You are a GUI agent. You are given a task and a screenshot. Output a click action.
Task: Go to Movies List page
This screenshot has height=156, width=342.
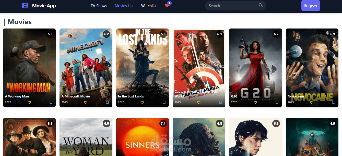[x=124, y=6]
